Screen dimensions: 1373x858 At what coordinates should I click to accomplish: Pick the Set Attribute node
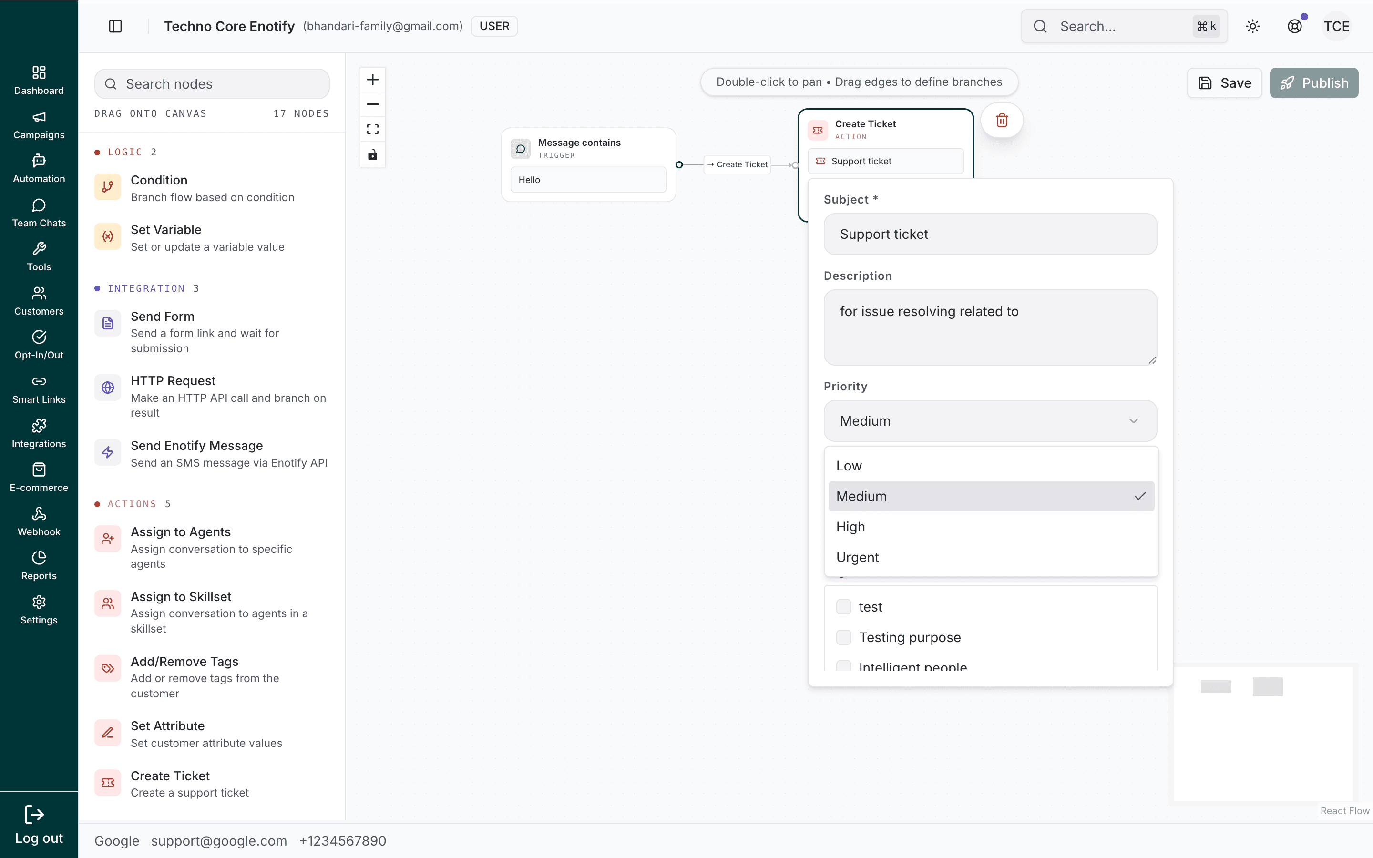click(212, 734)
